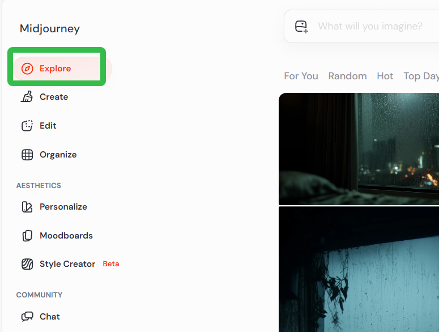Viewport: 439px width, 332px height.
Task: Click the Organize grid icon
Action: [27, 155]
